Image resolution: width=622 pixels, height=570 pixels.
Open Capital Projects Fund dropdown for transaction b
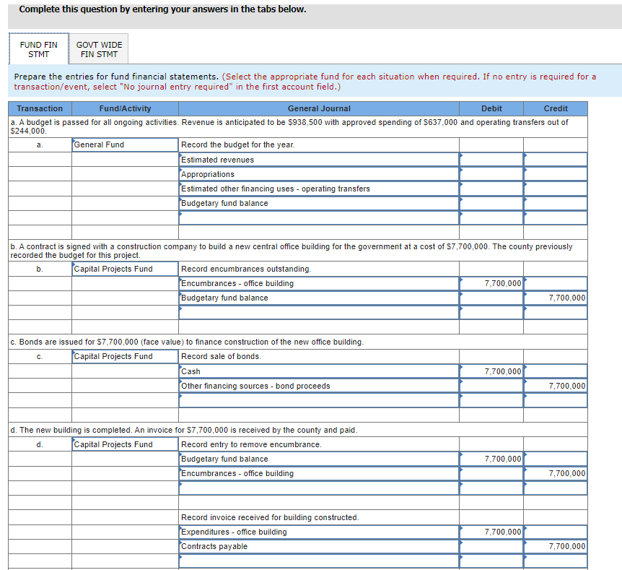click(125, 269)
